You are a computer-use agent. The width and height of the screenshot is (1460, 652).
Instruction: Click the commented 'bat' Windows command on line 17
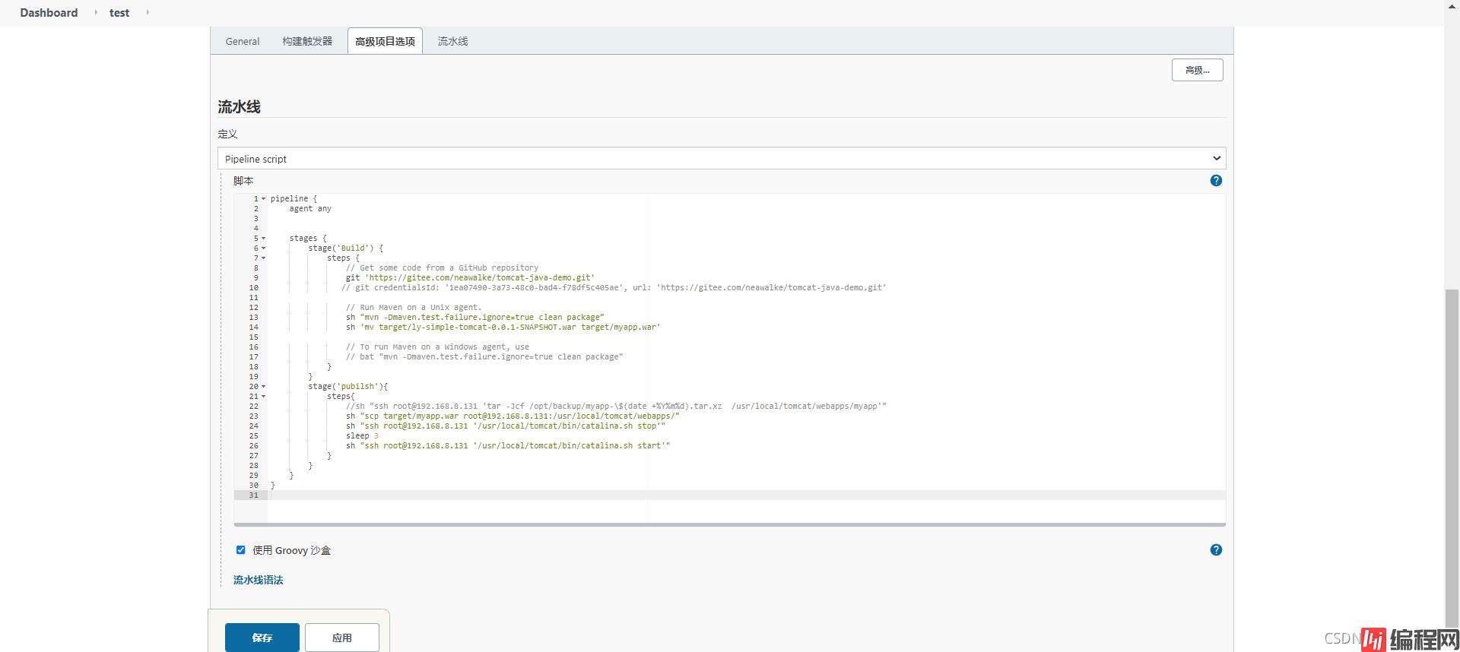(x=484, y=357)
